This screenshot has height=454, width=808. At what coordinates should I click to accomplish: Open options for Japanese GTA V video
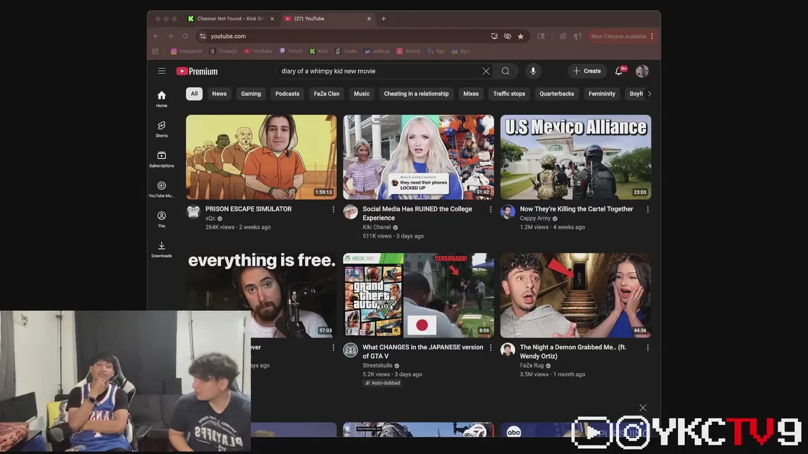point(490,347)
